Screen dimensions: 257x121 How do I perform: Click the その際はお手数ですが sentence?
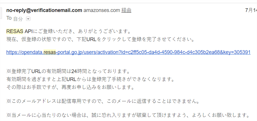click(70, 87)
